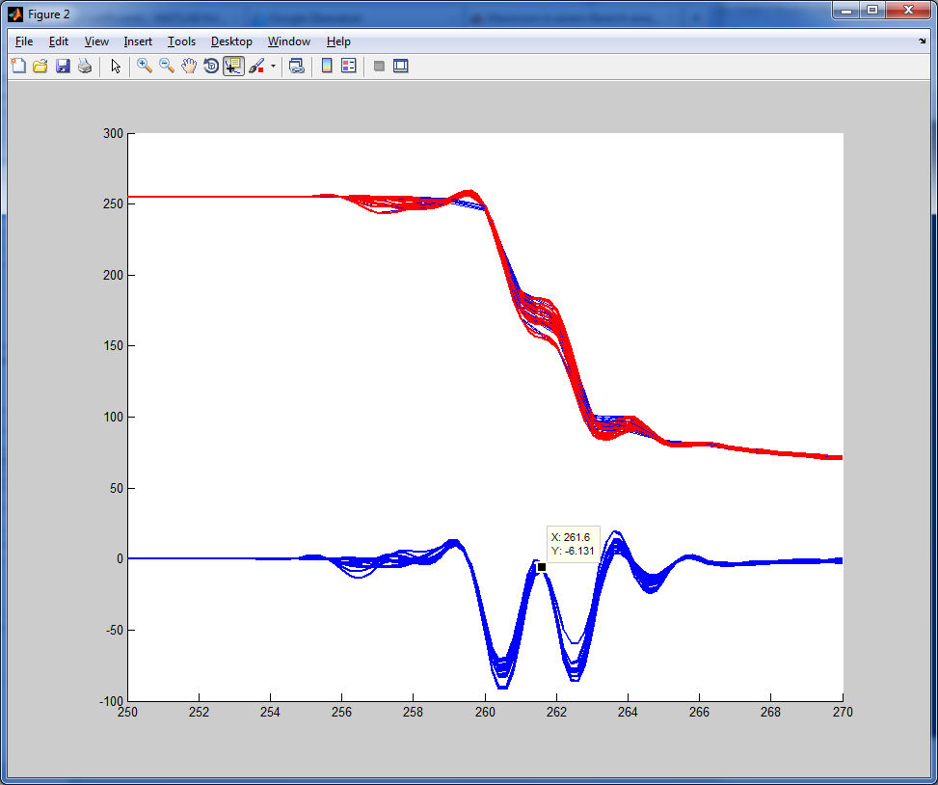
Task: Toggle the Data Cursor tool off
Action: pyautogui.click(x=233, y=67)
